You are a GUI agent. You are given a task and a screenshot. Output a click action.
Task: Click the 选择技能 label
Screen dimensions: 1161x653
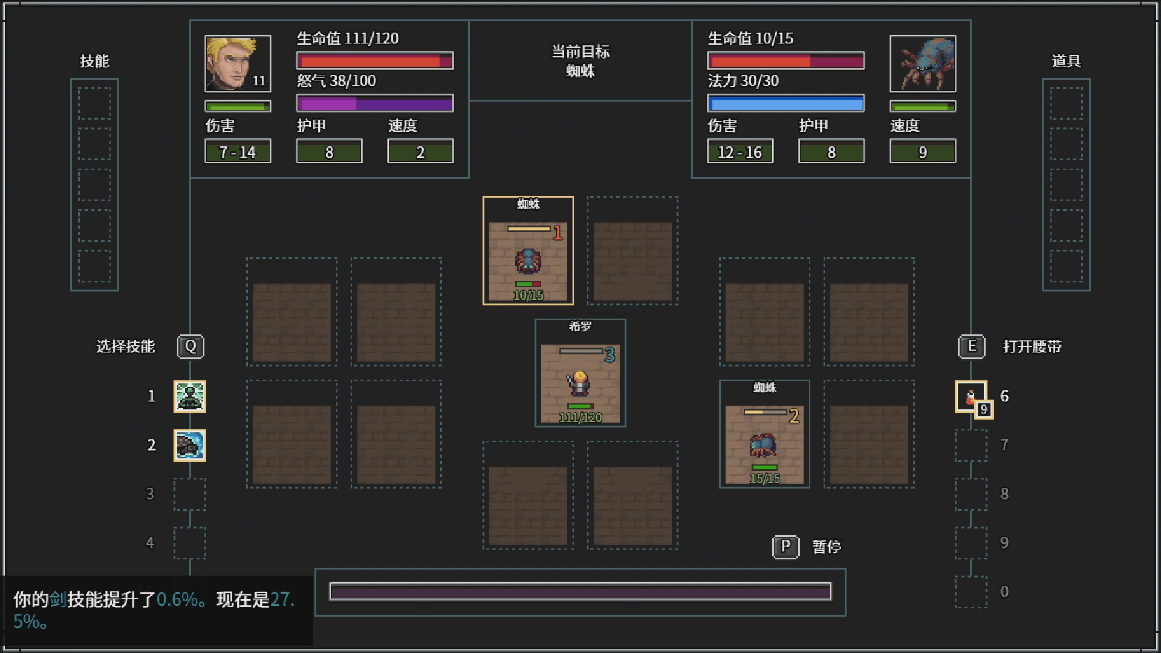[x=125, y=346]
